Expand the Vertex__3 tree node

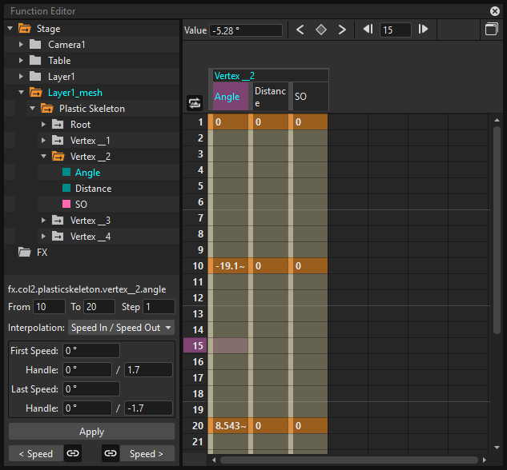pos(43,221)
